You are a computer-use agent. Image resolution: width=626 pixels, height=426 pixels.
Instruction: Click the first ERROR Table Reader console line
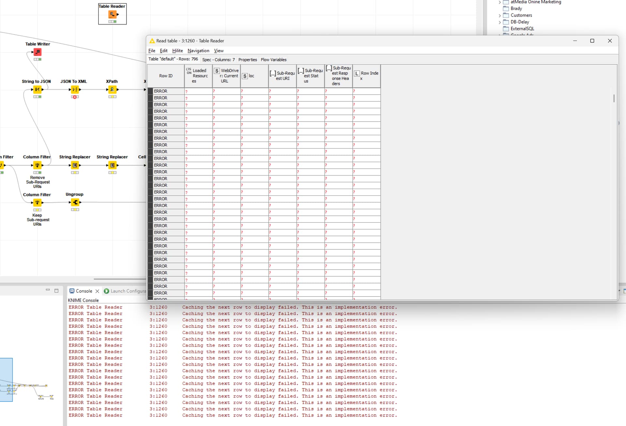click(233, 307)
